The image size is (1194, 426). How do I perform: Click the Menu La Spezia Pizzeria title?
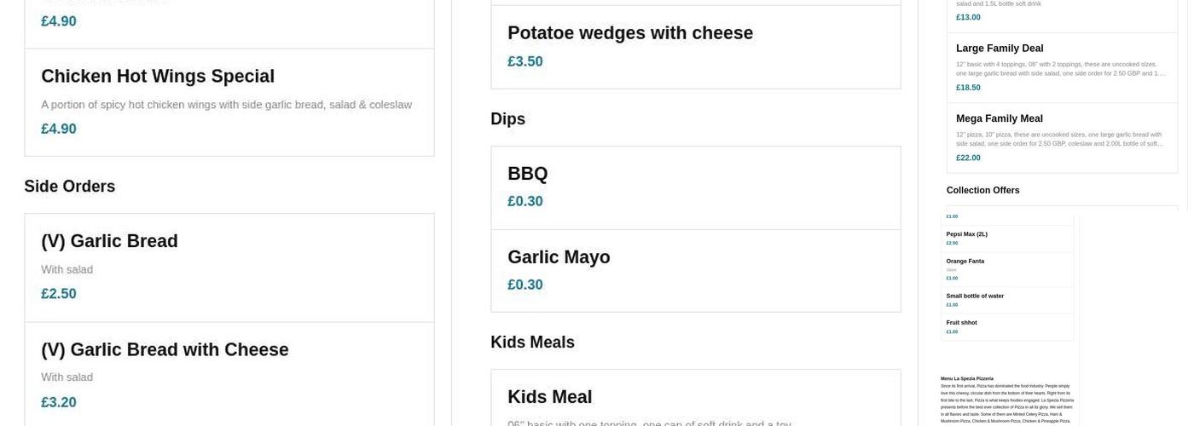[966, 378]
